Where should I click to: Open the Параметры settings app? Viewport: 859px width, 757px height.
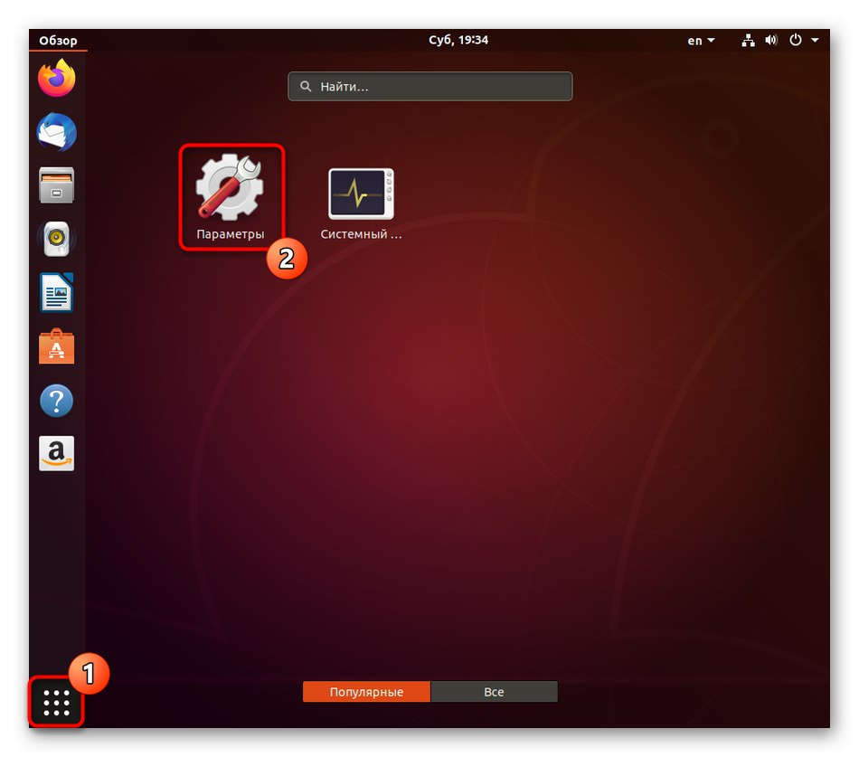[x=231, y=197]
